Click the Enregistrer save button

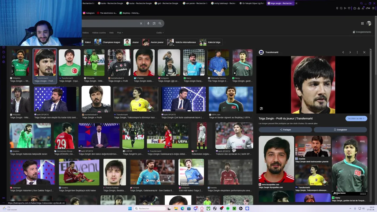pos(340,130)
